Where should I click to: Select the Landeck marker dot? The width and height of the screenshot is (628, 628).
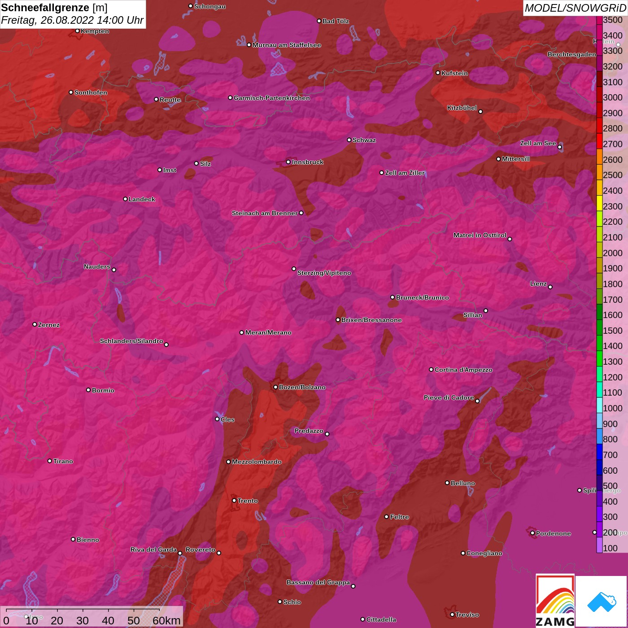(x=125, y=199)
